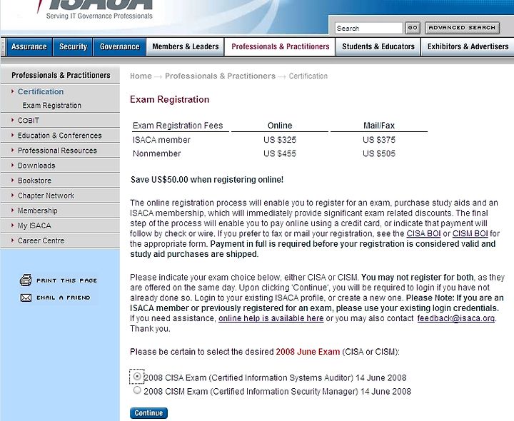Click the Professionals & Practitioners sidebar header
Screen dimensions: 514x421
click(x=61, y=76)
